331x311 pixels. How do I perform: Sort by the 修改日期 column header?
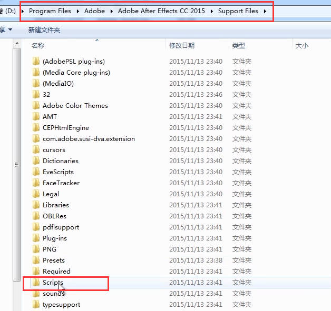182,45
